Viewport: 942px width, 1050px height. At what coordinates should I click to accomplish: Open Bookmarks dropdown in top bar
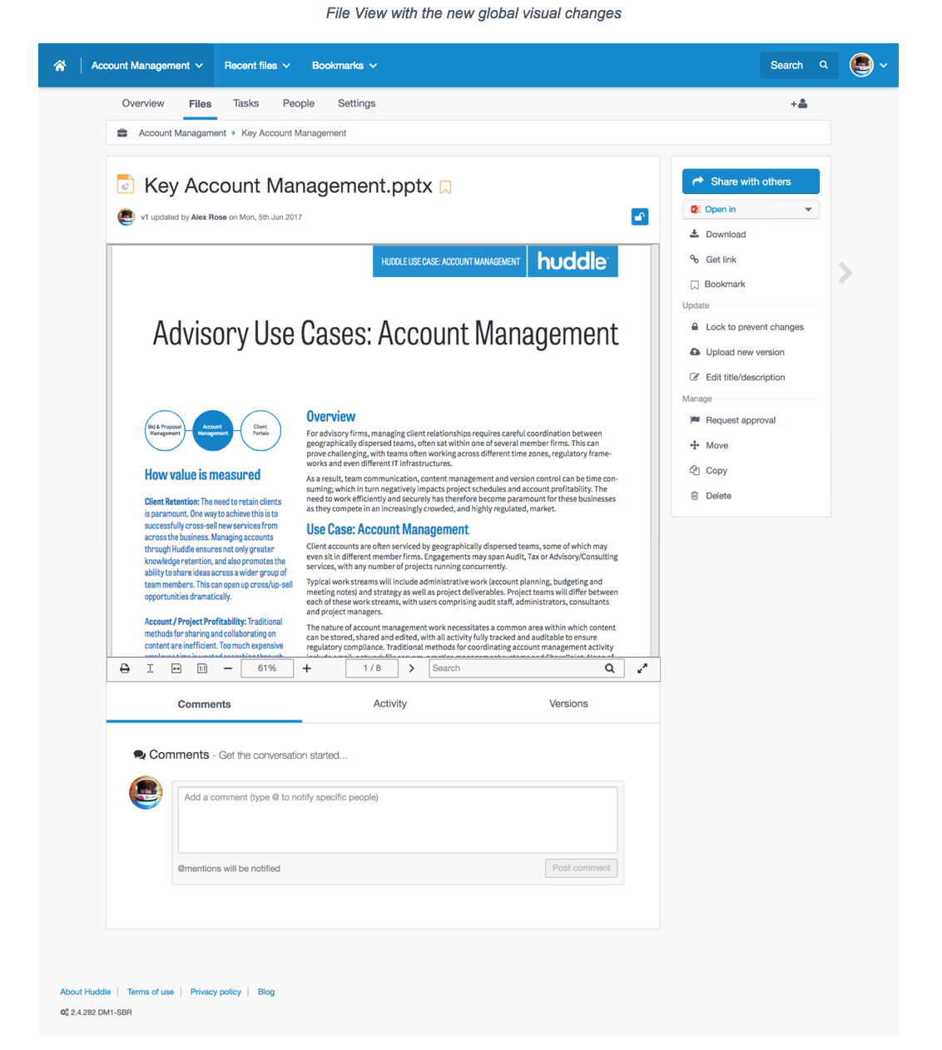(345, 66)
